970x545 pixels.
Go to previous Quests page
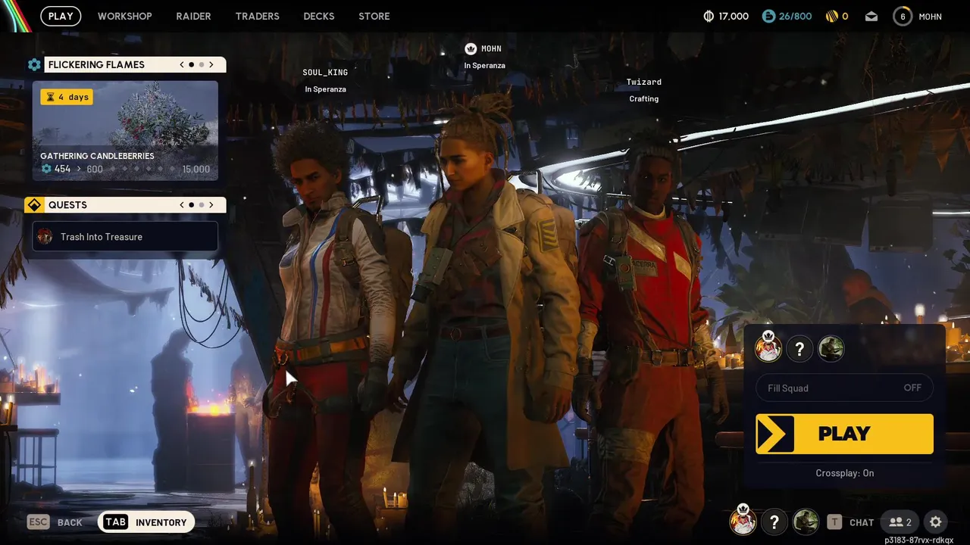(x=182, y=205)
